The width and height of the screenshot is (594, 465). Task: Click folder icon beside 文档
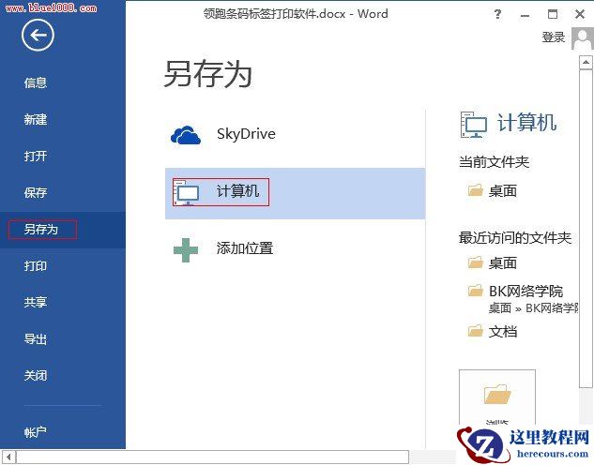tap(475, 331)
